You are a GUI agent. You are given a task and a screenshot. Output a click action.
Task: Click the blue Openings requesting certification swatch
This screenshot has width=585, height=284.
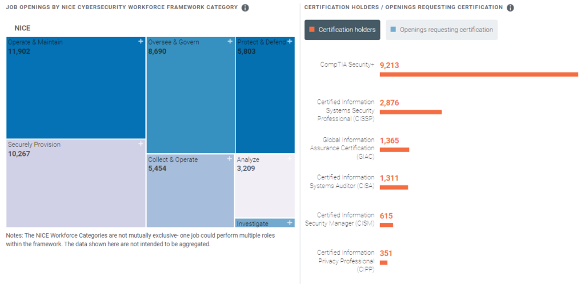pyautogui.click(x=392, y=30)
